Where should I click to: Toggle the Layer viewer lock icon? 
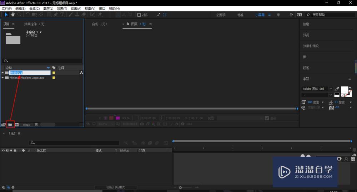click(x=128, y=24)
